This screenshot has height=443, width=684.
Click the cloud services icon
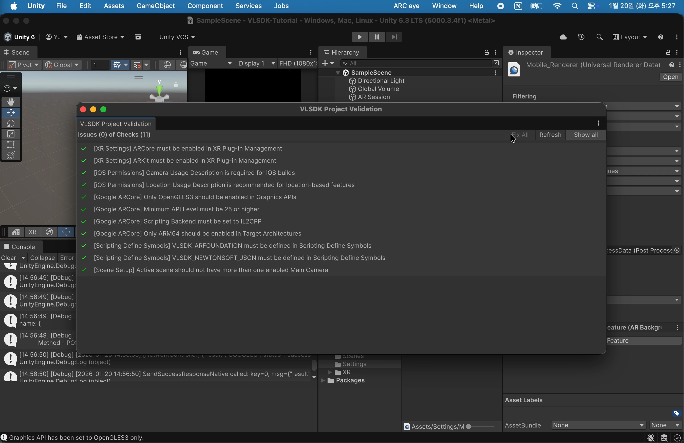(x=563, y=37)
